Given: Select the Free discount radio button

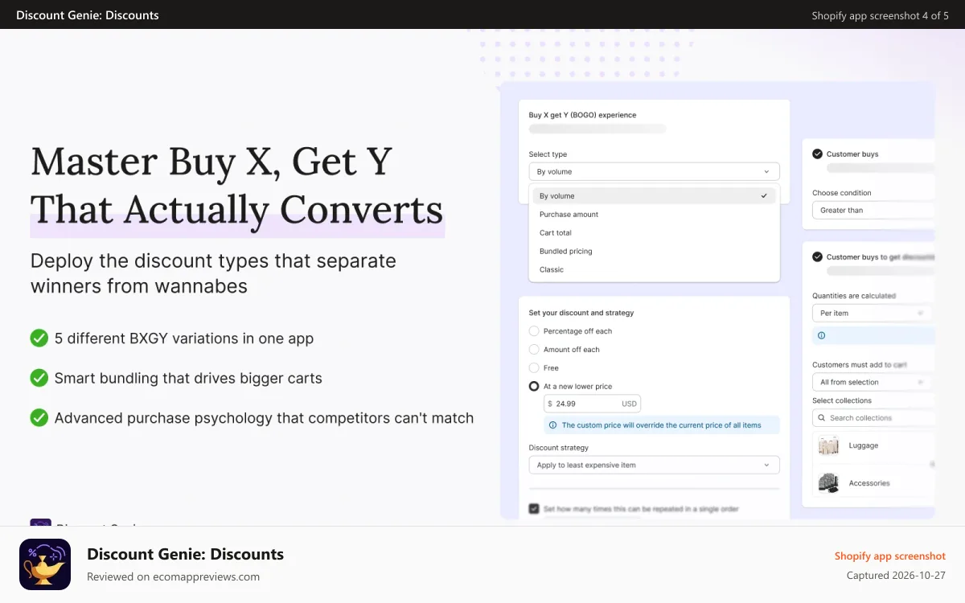Looking at the screenshot, I should click(534, 368).
